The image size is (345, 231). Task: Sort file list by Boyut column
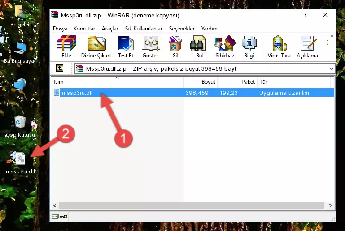point(201,82)
